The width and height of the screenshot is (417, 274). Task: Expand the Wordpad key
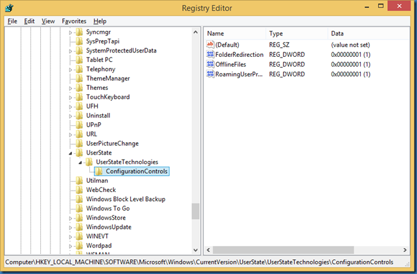pos(71,246)
